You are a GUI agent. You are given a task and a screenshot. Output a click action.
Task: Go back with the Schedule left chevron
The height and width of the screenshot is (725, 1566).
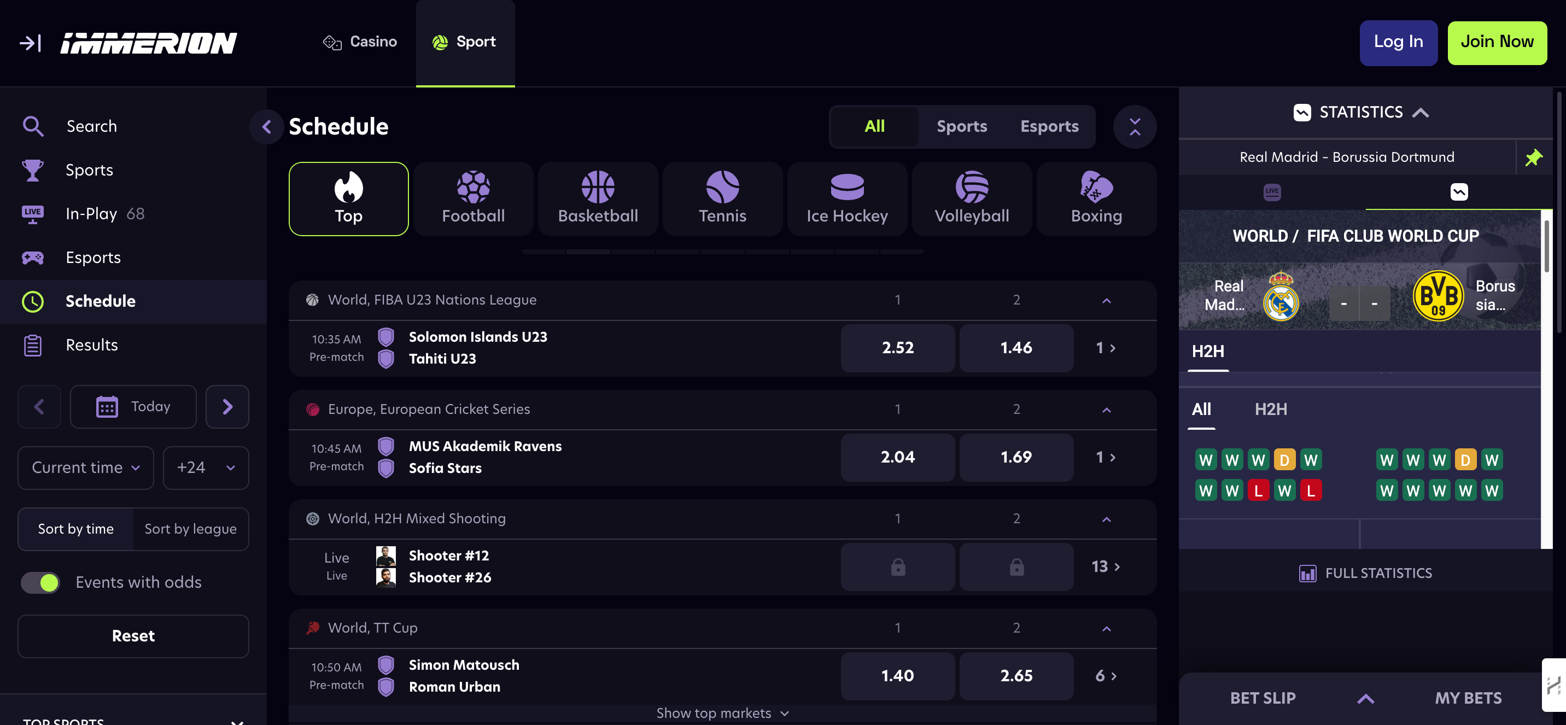point(266,126)
